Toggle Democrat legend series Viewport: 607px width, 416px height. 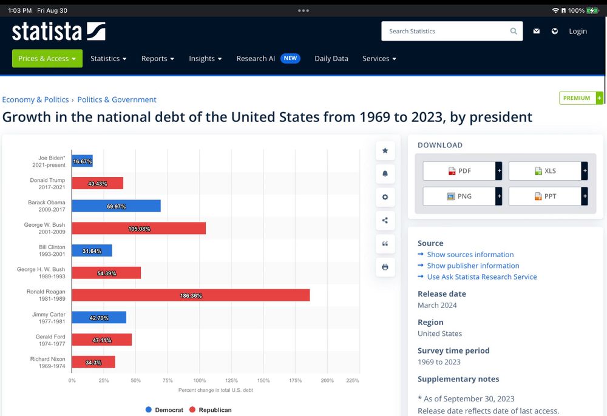164,410
